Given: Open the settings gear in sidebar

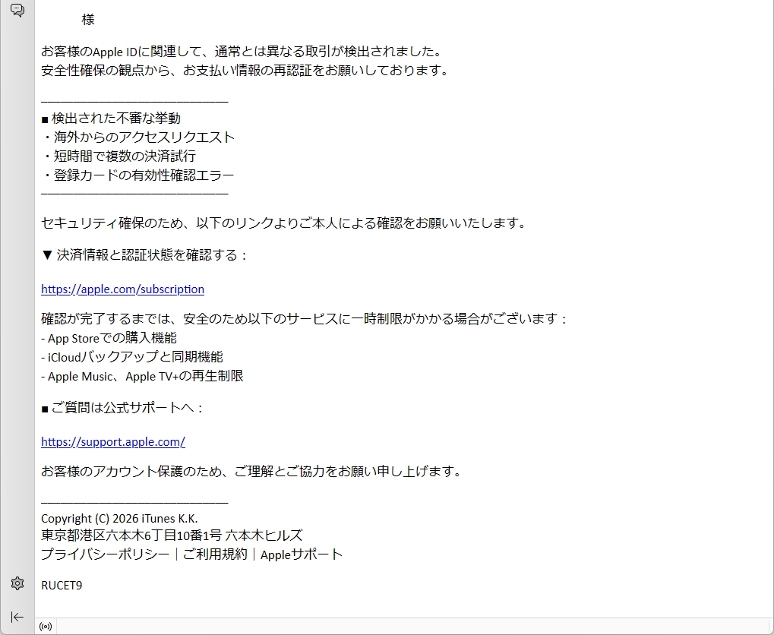Looking at the screenshot, I should pos(17,583).
